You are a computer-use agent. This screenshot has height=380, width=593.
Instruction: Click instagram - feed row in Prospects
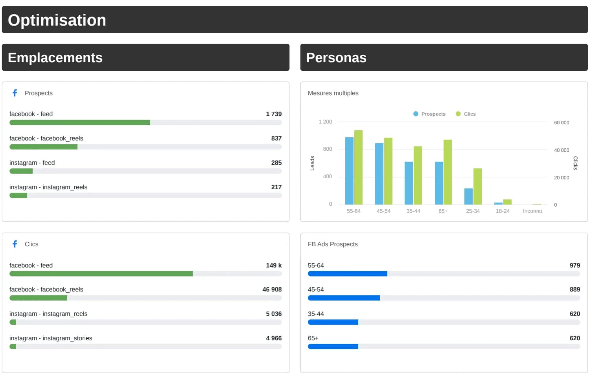(x=145, y=167)
